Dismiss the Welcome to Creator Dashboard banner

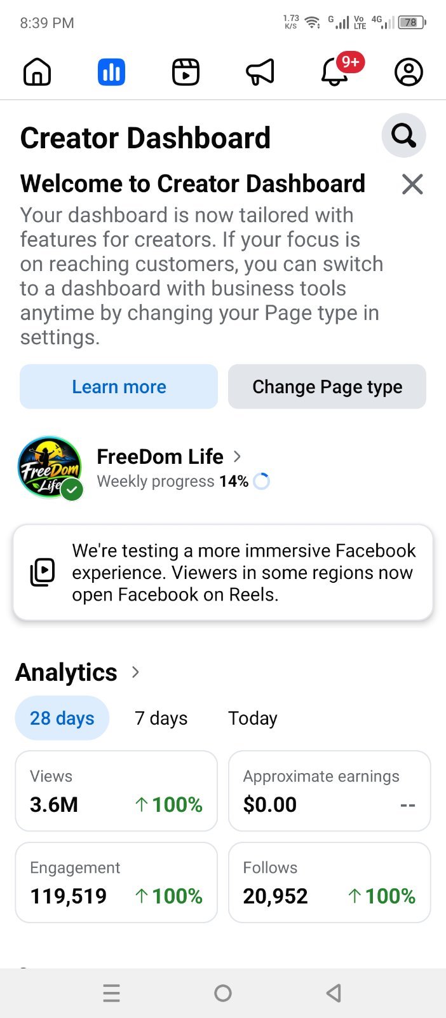(x=412, y=185)
